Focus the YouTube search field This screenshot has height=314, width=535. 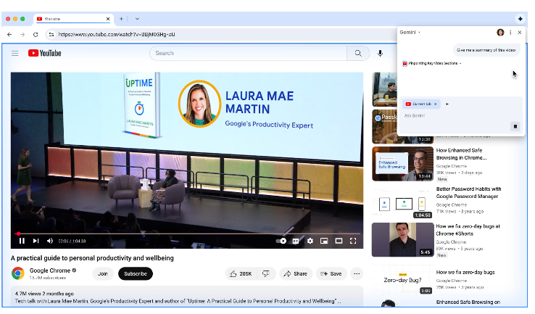[x=249, y=53]
